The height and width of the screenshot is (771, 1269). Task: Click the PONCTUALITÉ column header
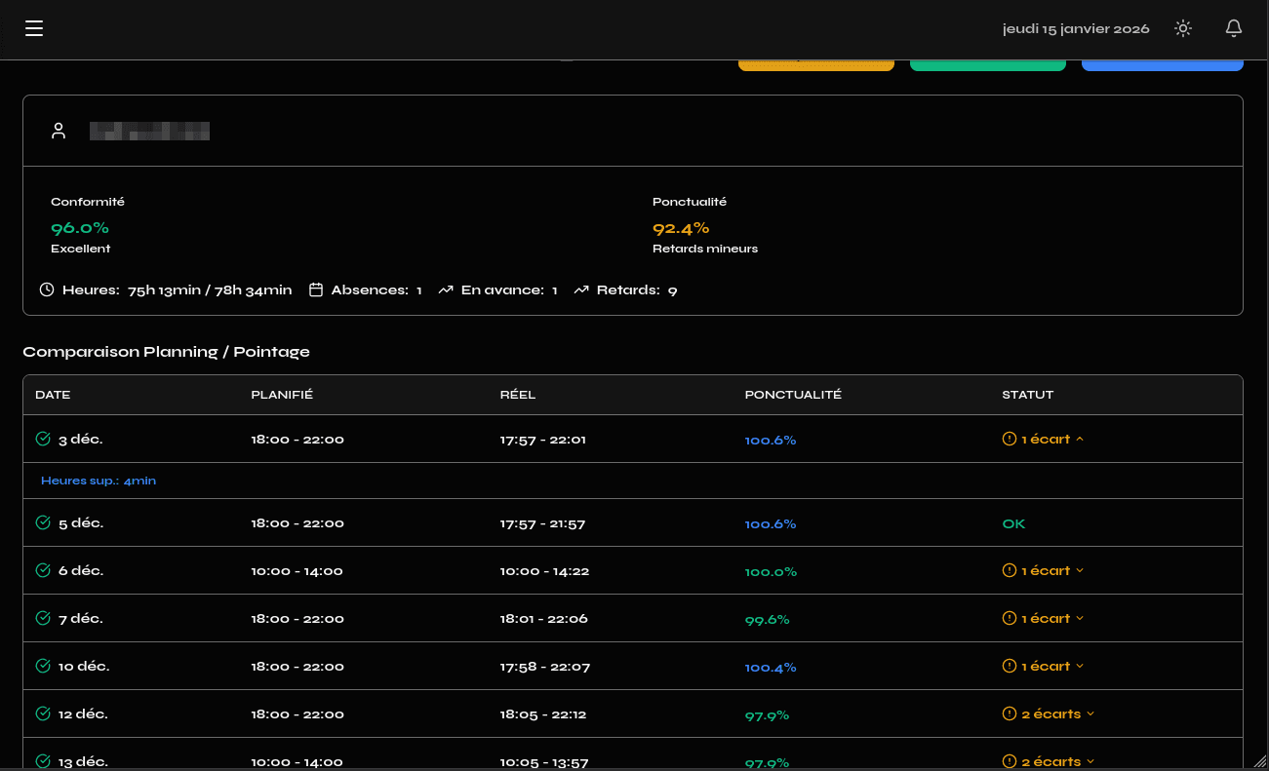(x=792, y=395)
